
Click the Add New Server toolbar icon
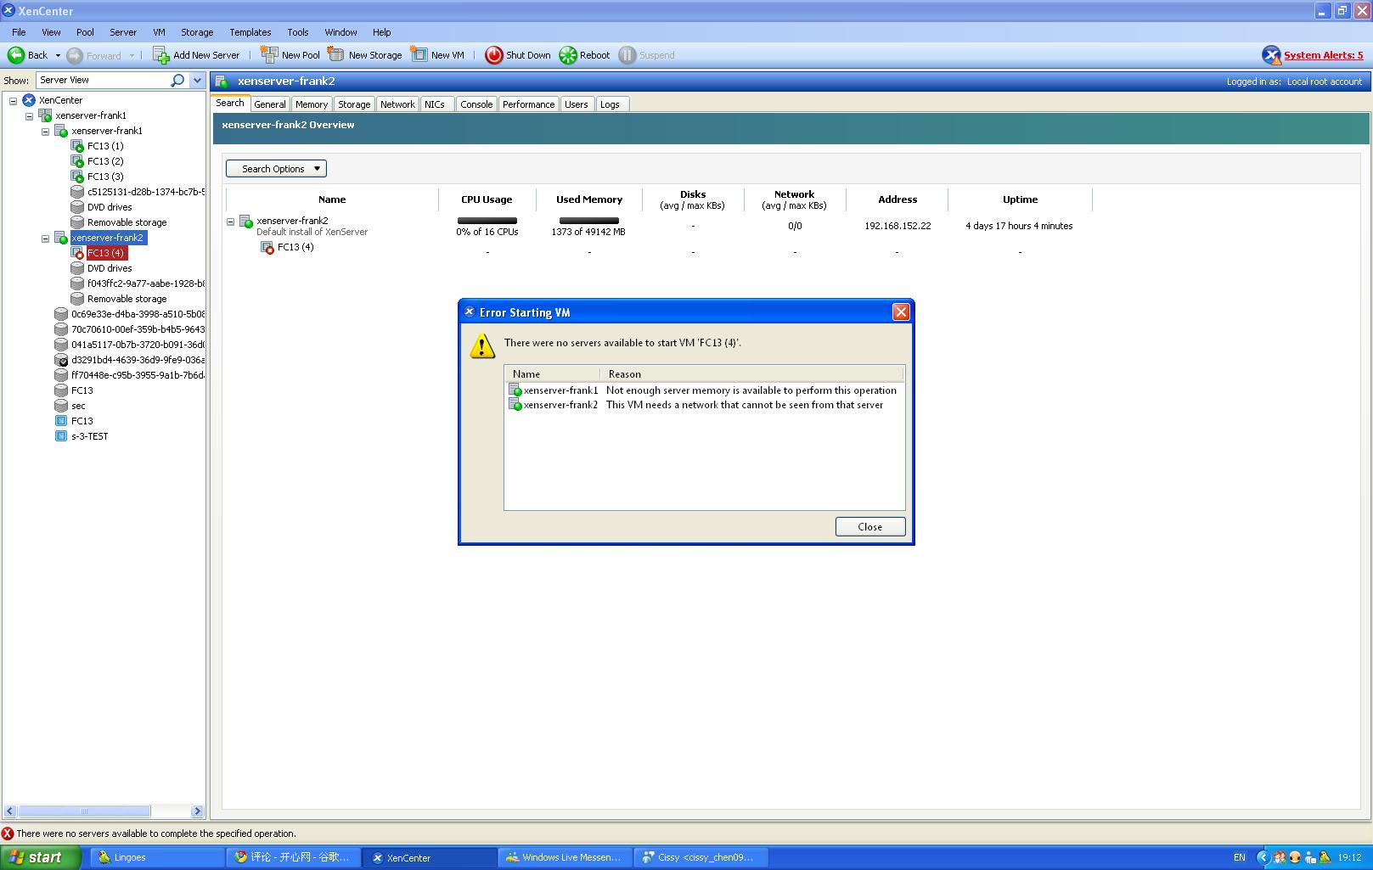tap(160, 55)
